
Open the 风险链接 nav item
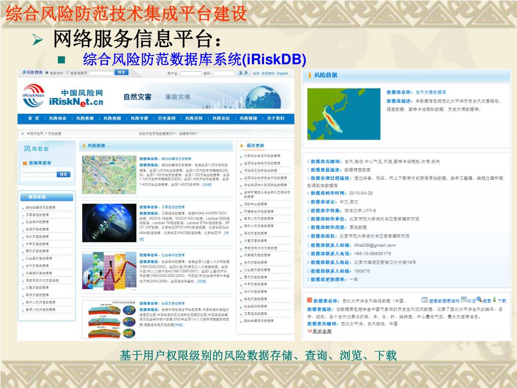point(248,118)
